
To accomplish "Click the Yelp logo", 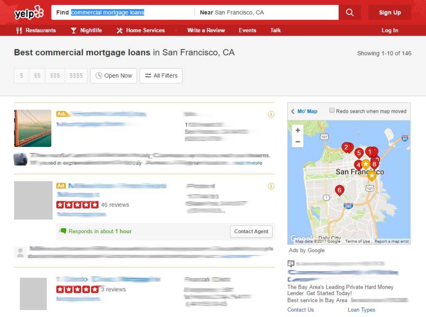I will point(29,12).
